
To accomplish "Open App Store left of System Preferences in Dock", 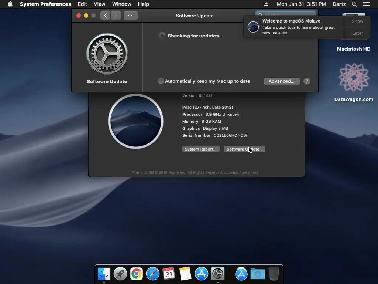I will click(201, 274).
